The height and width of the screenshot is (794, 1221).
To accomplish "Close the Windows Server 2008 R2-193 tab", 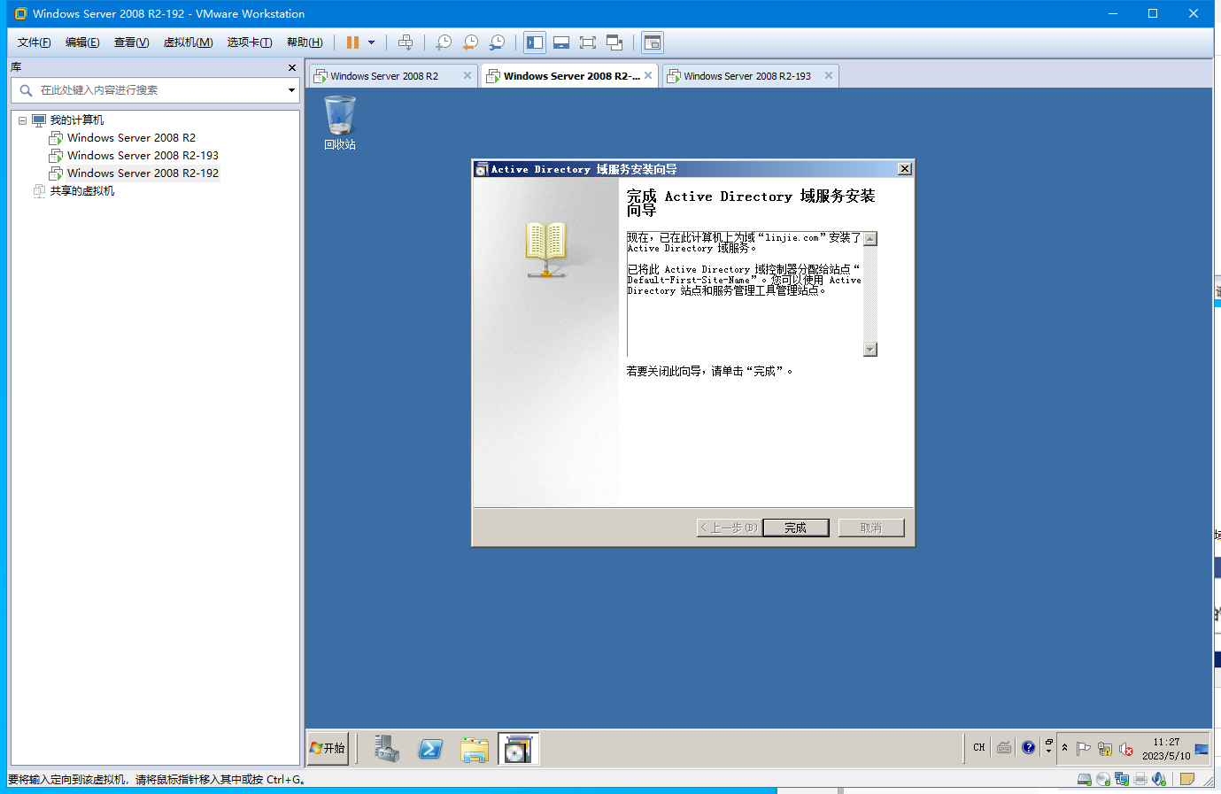I will pyautogui.click(x=829, y=76).
